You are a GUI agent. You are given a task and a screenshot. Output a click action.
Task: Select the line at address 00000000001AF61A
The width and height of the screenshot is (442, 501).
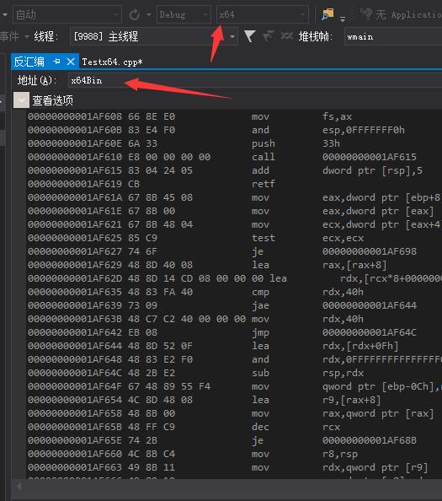click(234, 197)
